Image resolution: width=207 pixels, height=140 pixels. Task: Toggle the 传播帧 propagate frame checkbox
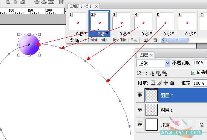(193, 73)
